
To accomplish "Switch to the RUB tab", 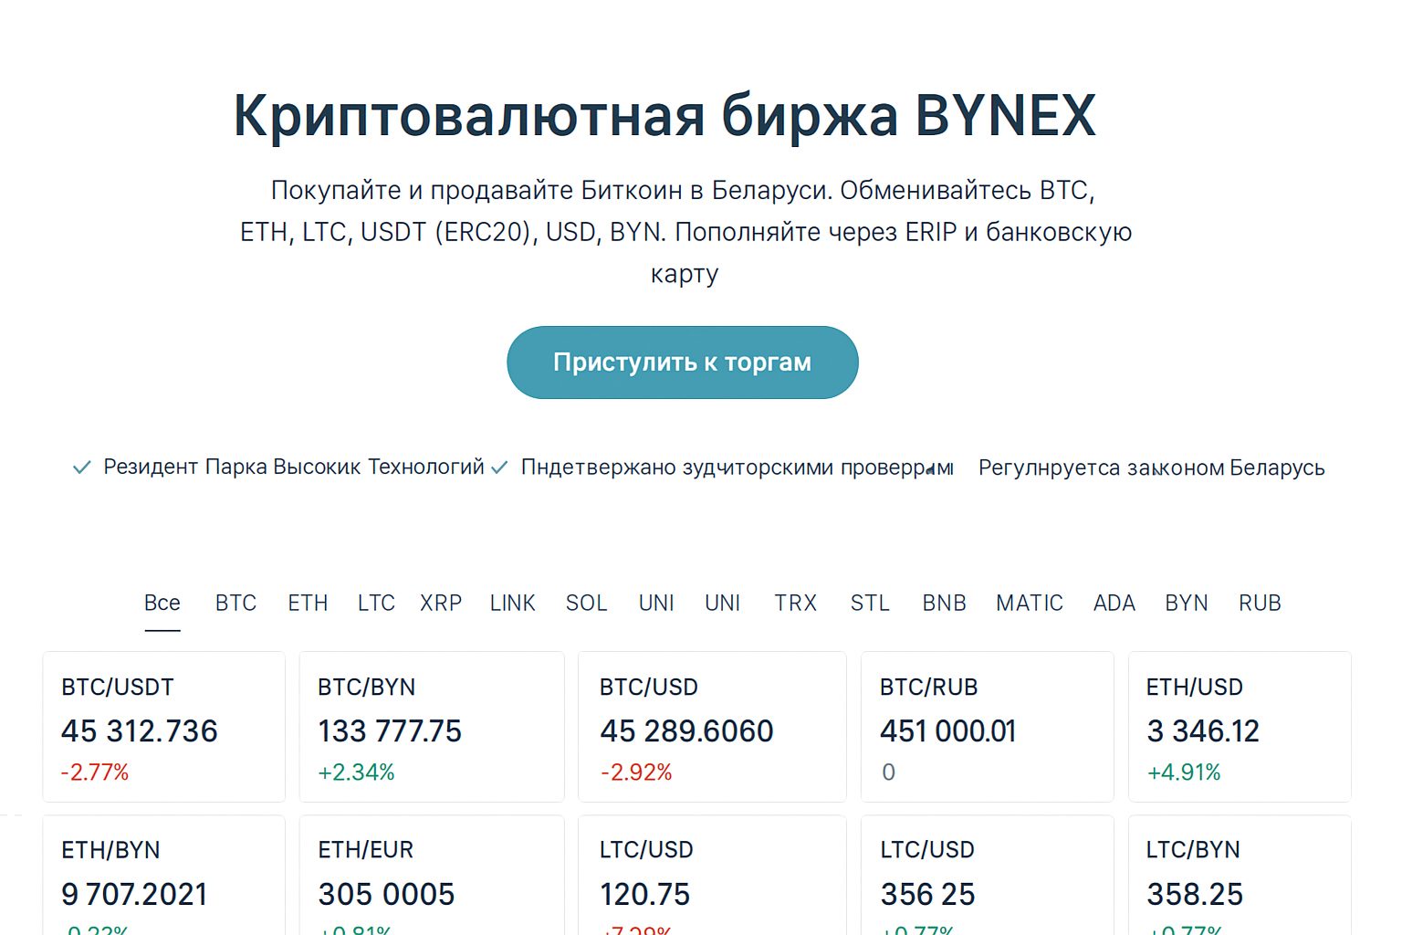I will pos(1259,603).
